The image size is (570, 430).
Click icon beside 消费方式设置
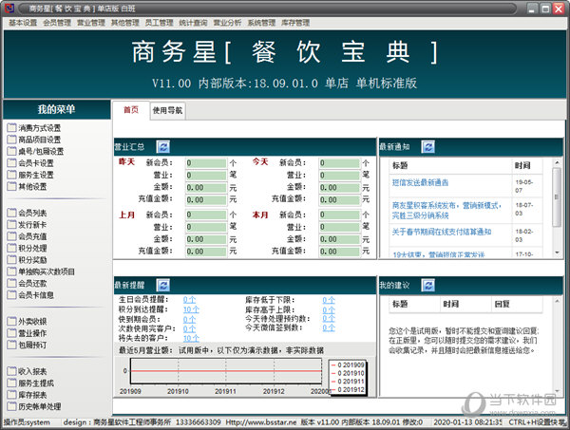pyautogui.click(x=12, y=127)
